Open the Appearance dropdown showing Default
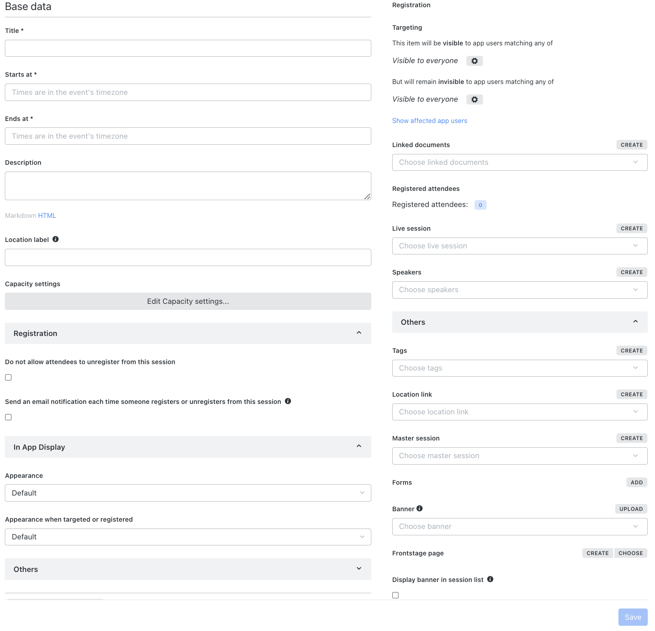The image size is (655, 631). point(188,493)
